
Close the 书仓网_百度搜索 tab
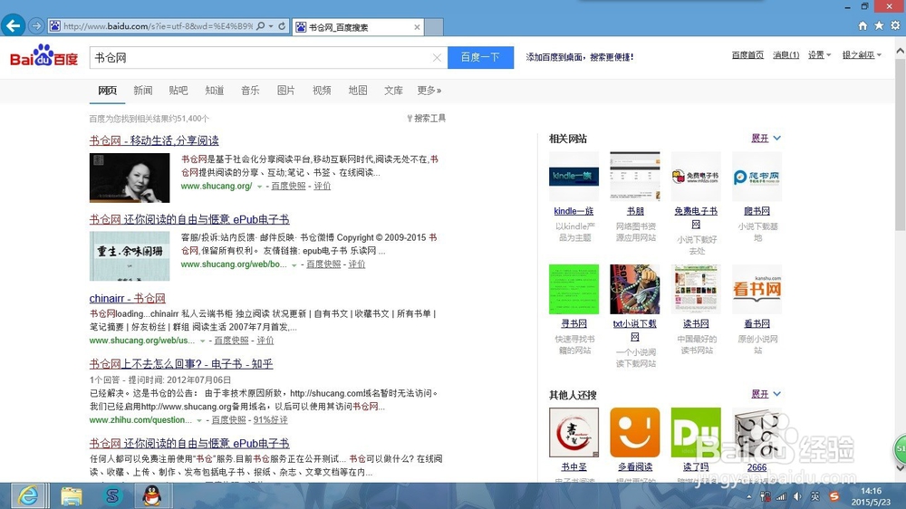pyautogui.click(x=417, y=27)
